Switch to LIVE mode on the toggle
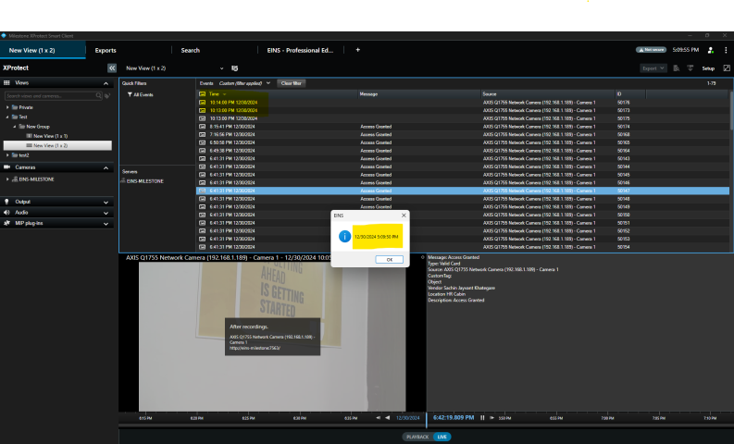The image size is (734, 444). click(442, 437)
